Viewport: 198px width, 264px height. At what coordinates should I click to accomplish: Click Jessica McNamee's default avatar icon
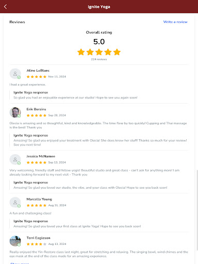click(x=15, y=159)
